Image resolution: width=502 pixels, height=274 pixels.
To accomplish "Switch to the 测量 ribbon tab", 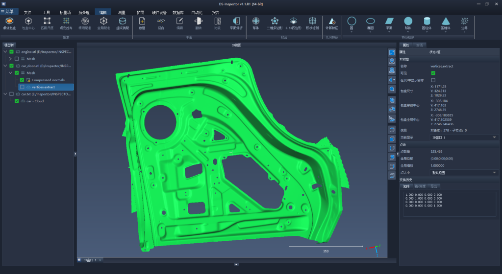I will pyautogui.click(x=122, y=12).
